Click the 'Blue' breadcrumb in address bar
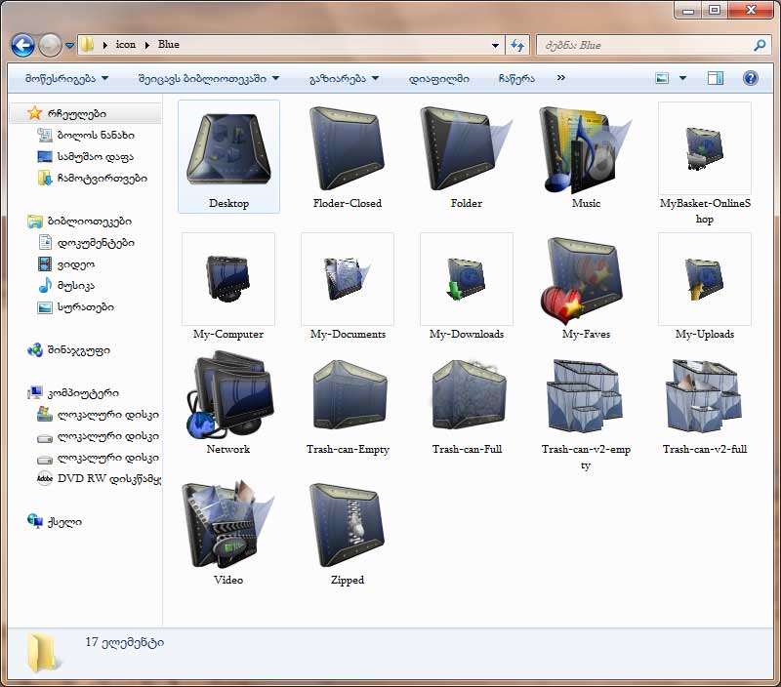Image resolution: width=781 pixels, height=687 pixels. [168, 44]
